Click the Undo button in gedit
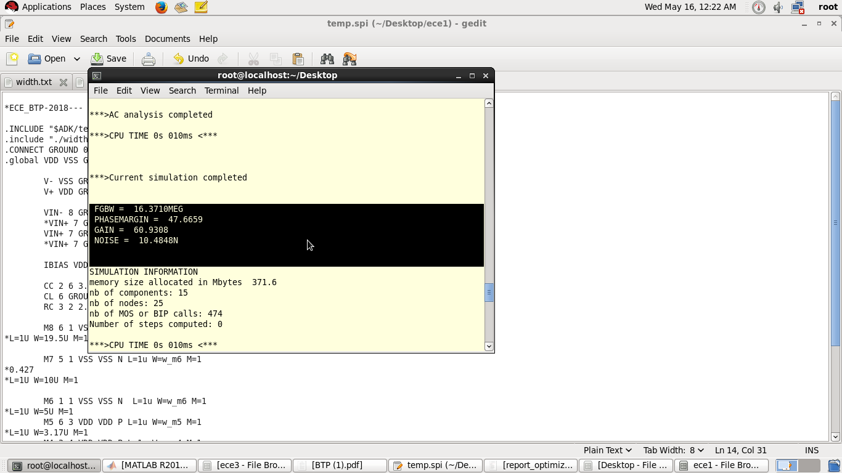This screenshot has width=842, height=473. point(190,59)
